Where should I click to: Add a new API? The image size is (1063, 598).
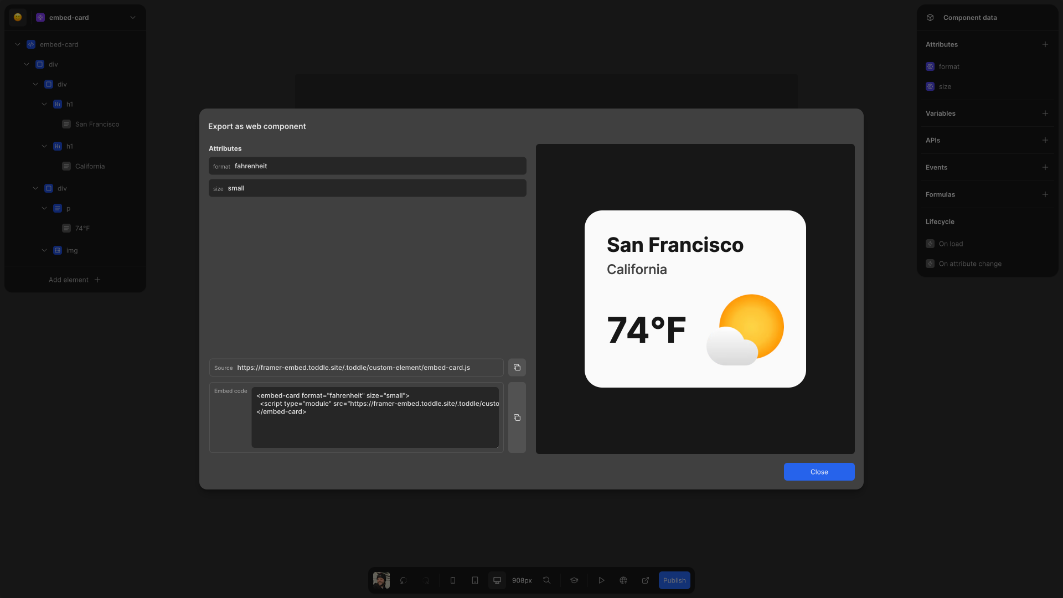pos(1045,140)
